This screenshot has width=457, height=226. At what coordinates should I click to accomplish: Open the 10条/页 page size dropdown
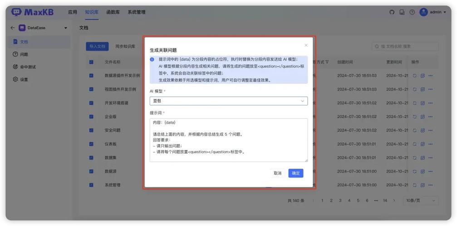(421, 201)
